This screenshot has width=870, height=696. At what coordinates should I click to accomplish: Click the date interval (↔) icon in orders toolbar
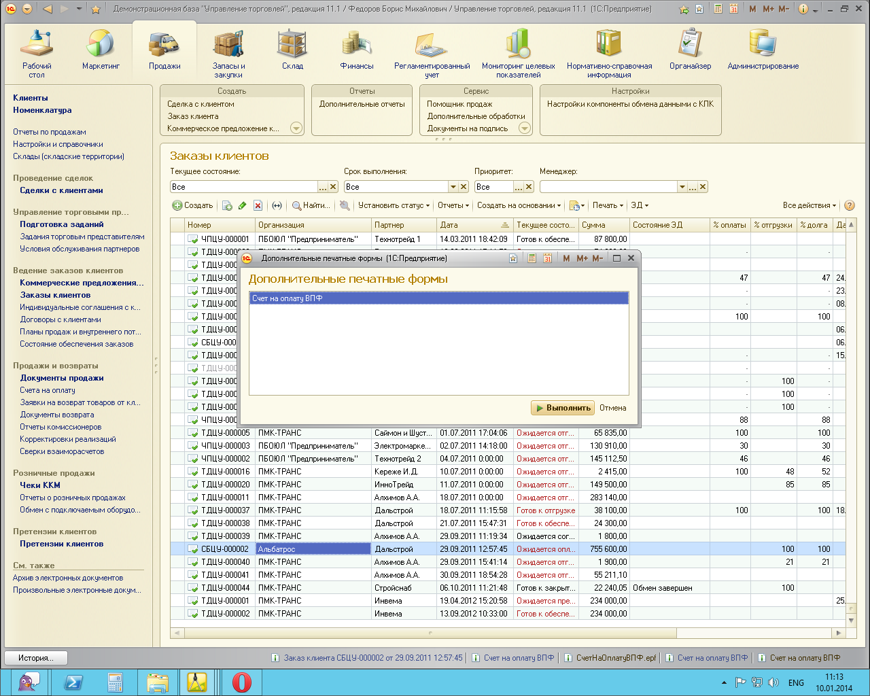[x=277, y=205]
